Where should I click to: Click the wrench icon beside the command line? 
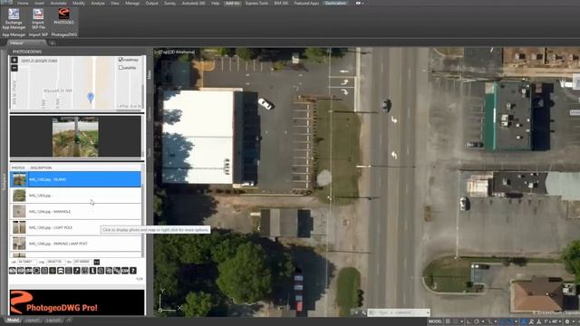coord(363,312)
